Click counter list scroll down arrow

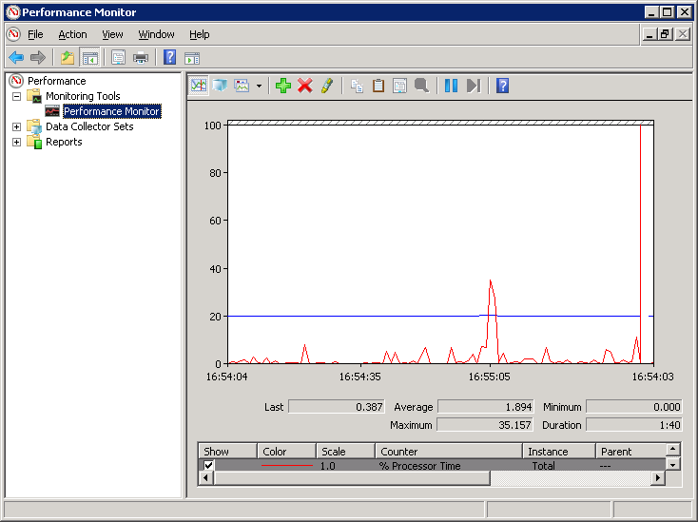(x=672, y=465)
